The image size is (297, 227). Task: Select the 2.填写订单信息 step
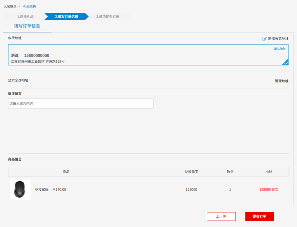tap(66, 16)
